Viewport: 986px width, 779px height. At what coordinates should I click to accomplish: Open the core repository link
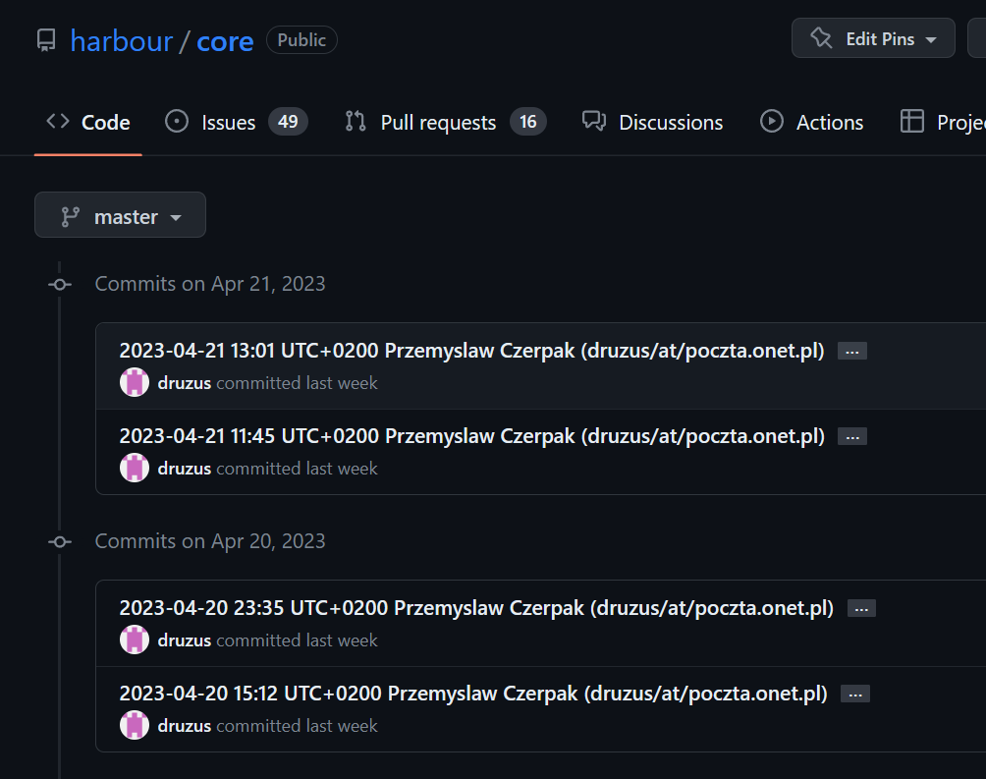tap(225, 41)
